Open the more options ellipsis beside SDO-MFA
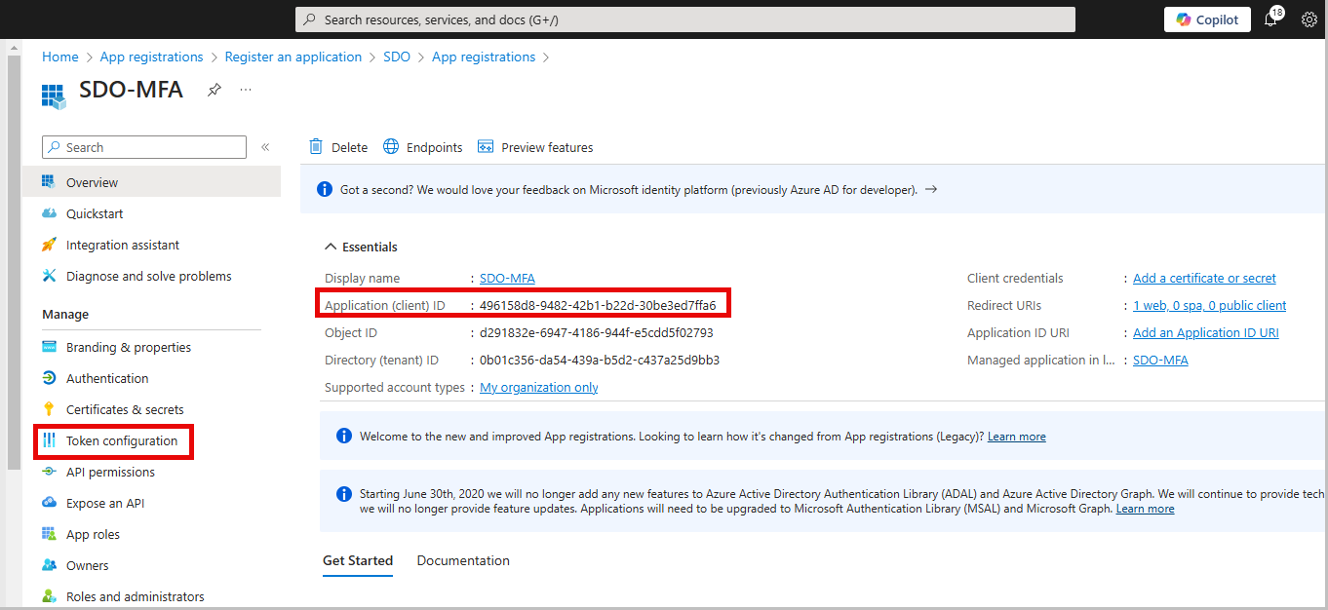Image resolution: width=1328 pixels, height=610 pixels. pyautogui.click(x=246, y=90)
